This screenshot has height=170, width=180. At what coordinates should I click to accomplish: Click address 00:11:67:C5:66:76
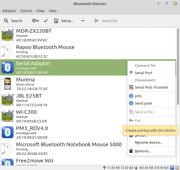(32, 105)
